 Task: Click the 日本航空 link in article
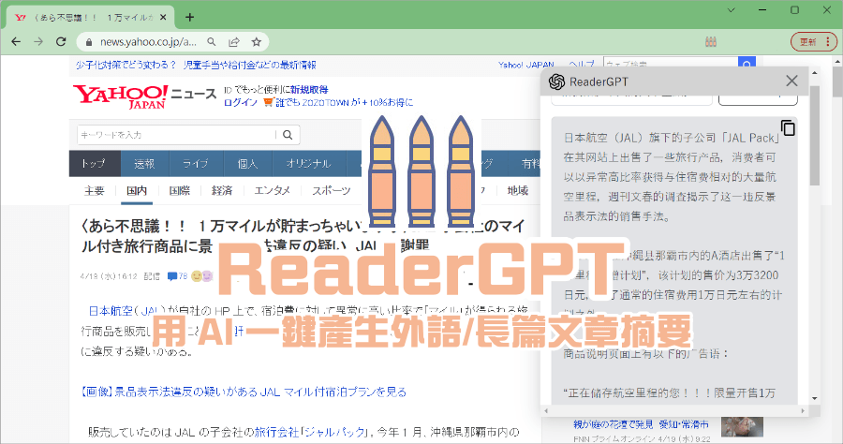coord(111,311)
